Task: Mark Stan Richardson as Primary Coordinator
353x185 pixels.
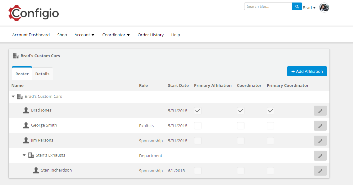Action: 270,170
